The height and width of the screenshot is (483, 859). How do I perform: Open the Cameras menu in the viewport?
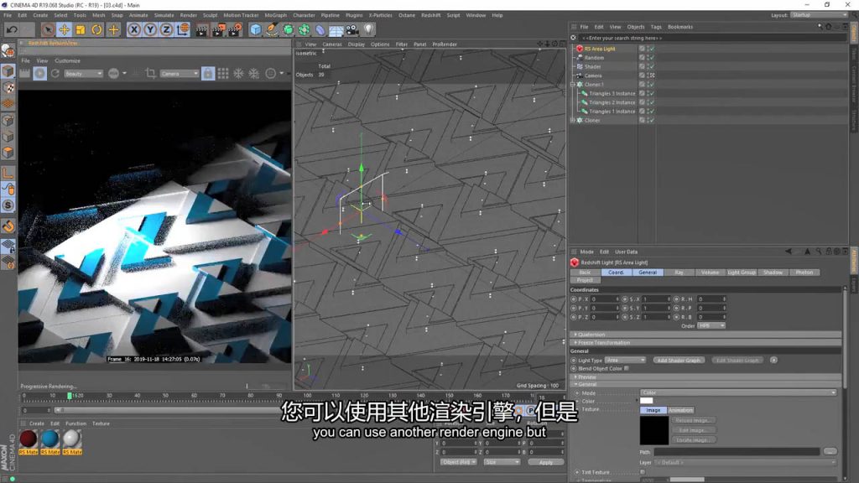(x=332, y=44)
